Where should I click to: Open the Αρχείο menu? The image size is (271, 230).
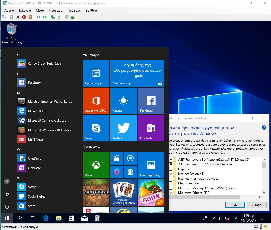(x=9, y=11)
